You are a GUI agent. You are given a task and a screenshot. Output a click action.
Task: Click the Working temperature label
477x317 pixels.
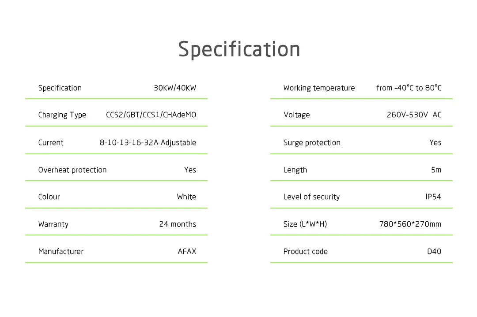pyautogui.click(x=319, y=88)
